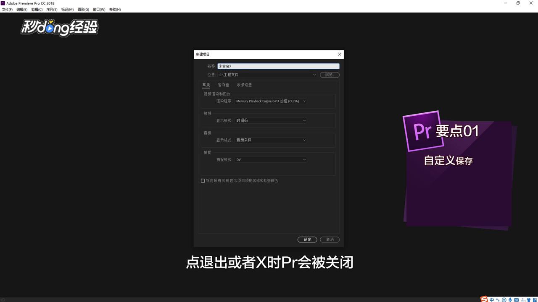Click the 确定 button
This screenshot has height=302, width=538.
[307, 240]
